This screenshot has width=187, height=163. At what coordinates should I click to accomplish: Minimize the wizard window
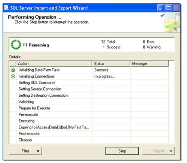coord(160,8)
